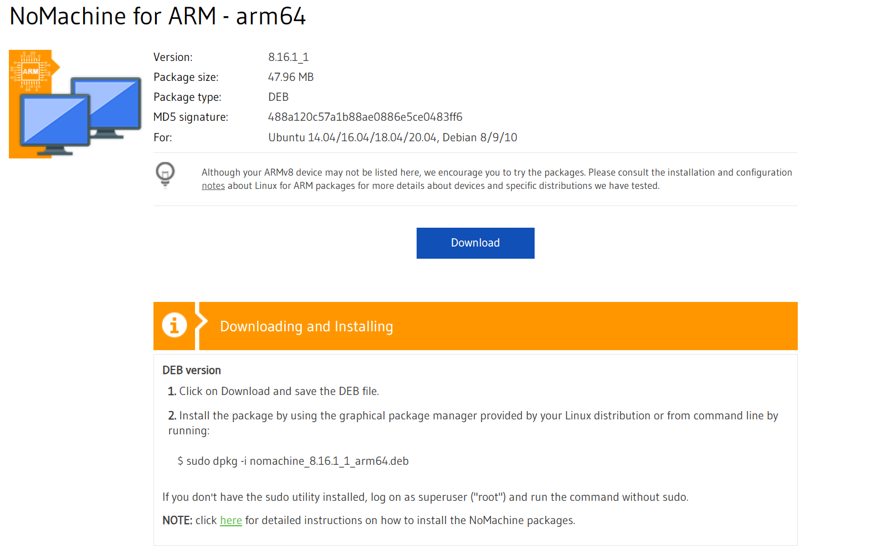This screenshot has height=554, width=877.
Task: Click the supported Ubuntu and Debian versions text
Action: tap(393, 137)
